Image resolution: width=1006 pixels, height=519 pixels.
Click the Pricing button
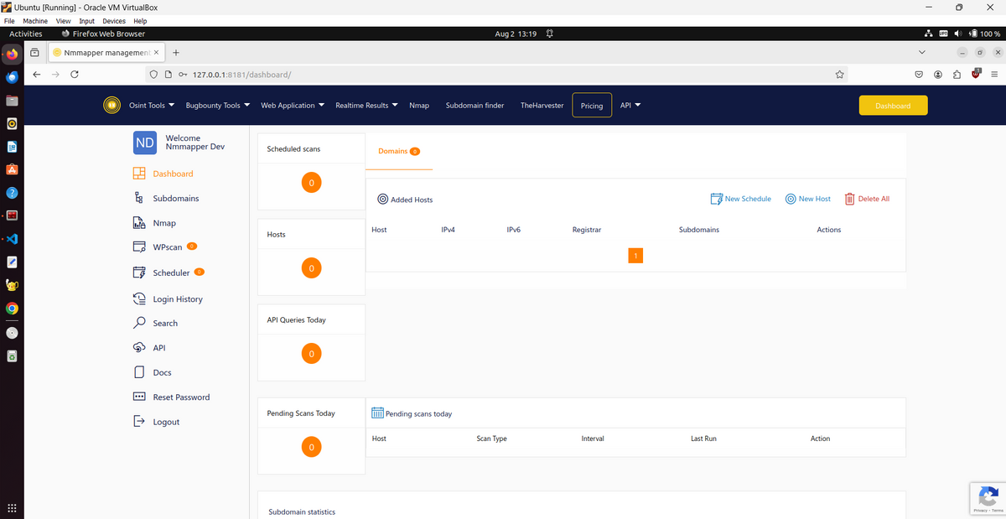pyautogui.click(x=591, y=106)
